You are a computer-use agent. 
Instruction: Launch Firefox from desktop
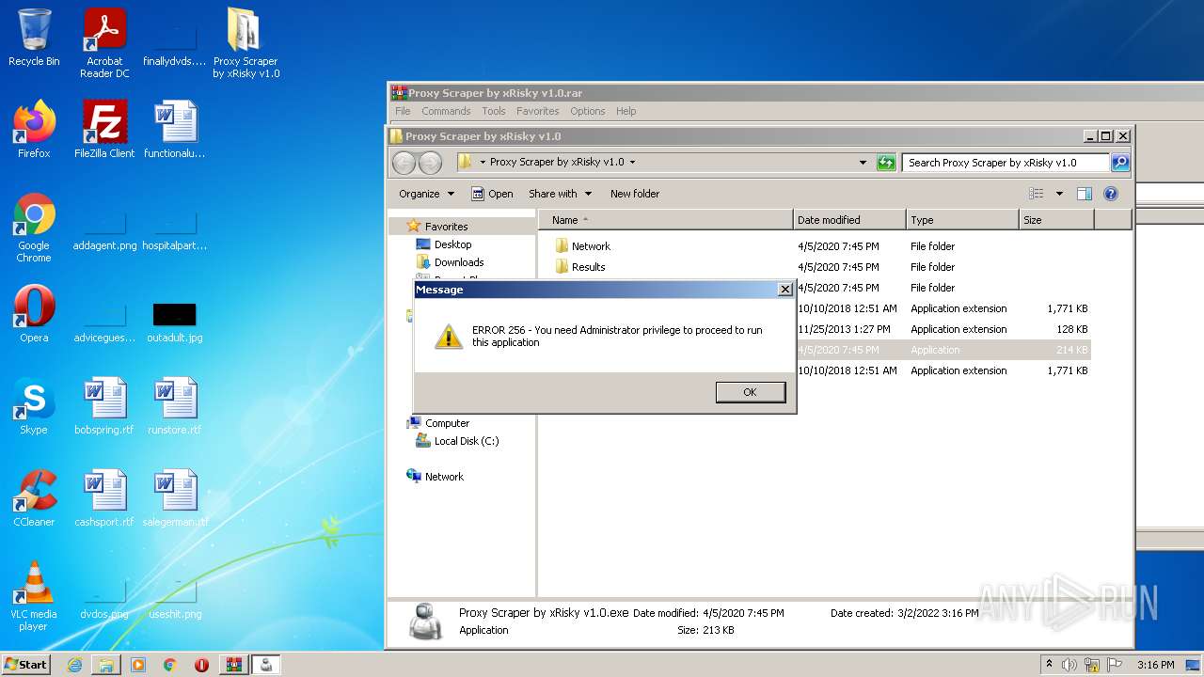34,130
